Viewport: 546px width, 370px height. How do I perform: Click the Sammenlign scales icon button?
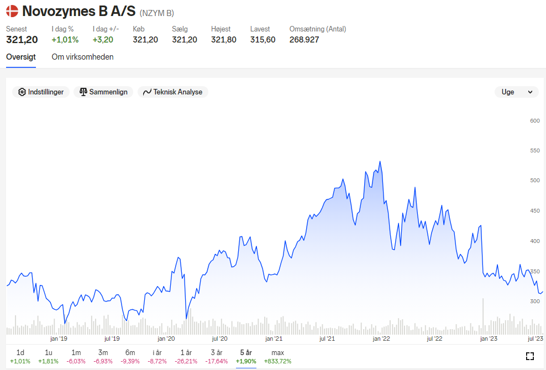point(103,92)
